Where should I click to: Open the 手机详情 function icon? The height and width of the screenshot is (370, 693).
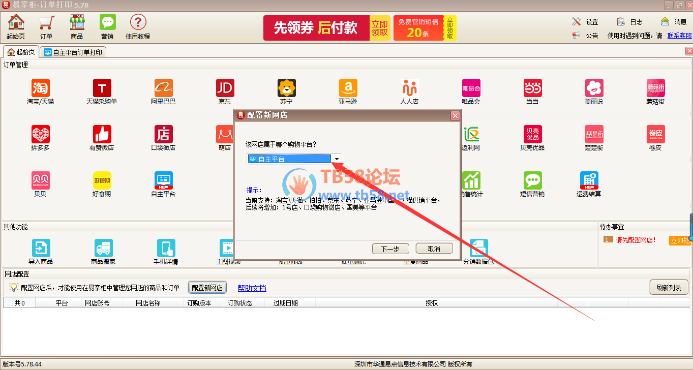(x=166, y=248)
